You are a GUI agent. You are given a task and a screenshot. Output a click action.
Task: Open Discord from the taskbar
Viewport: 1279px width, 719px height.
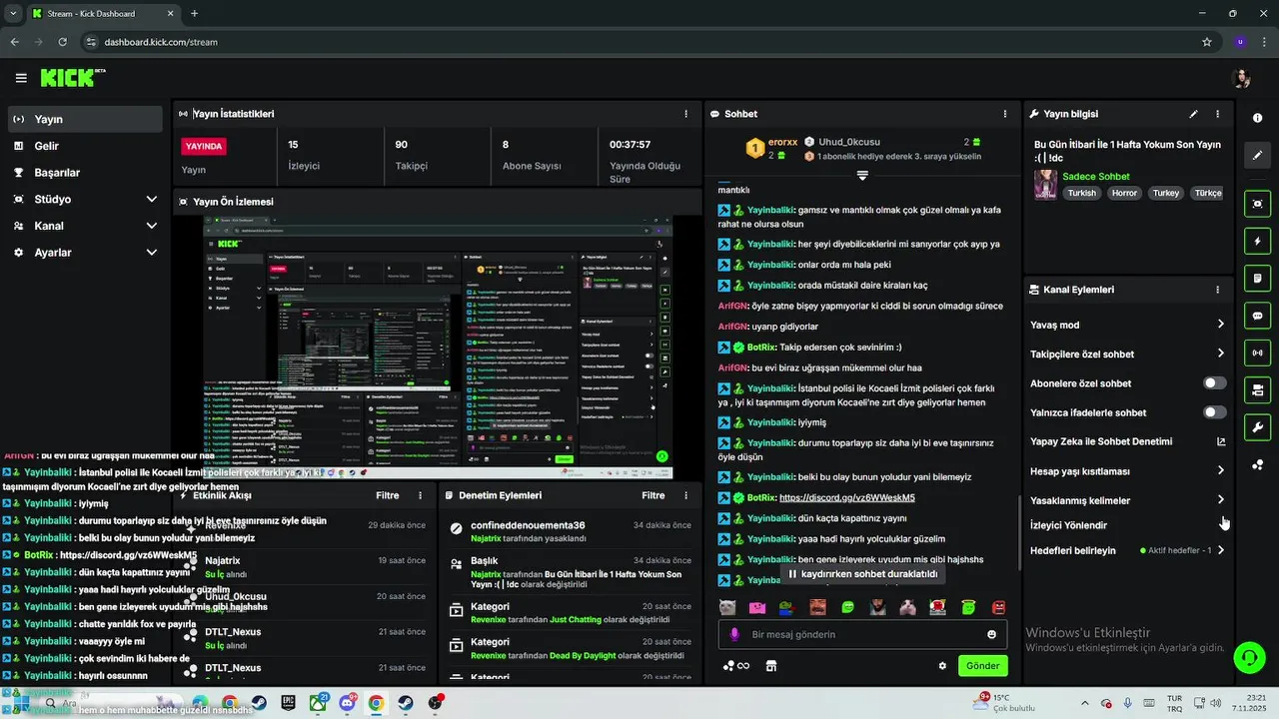tap(347, 703)
